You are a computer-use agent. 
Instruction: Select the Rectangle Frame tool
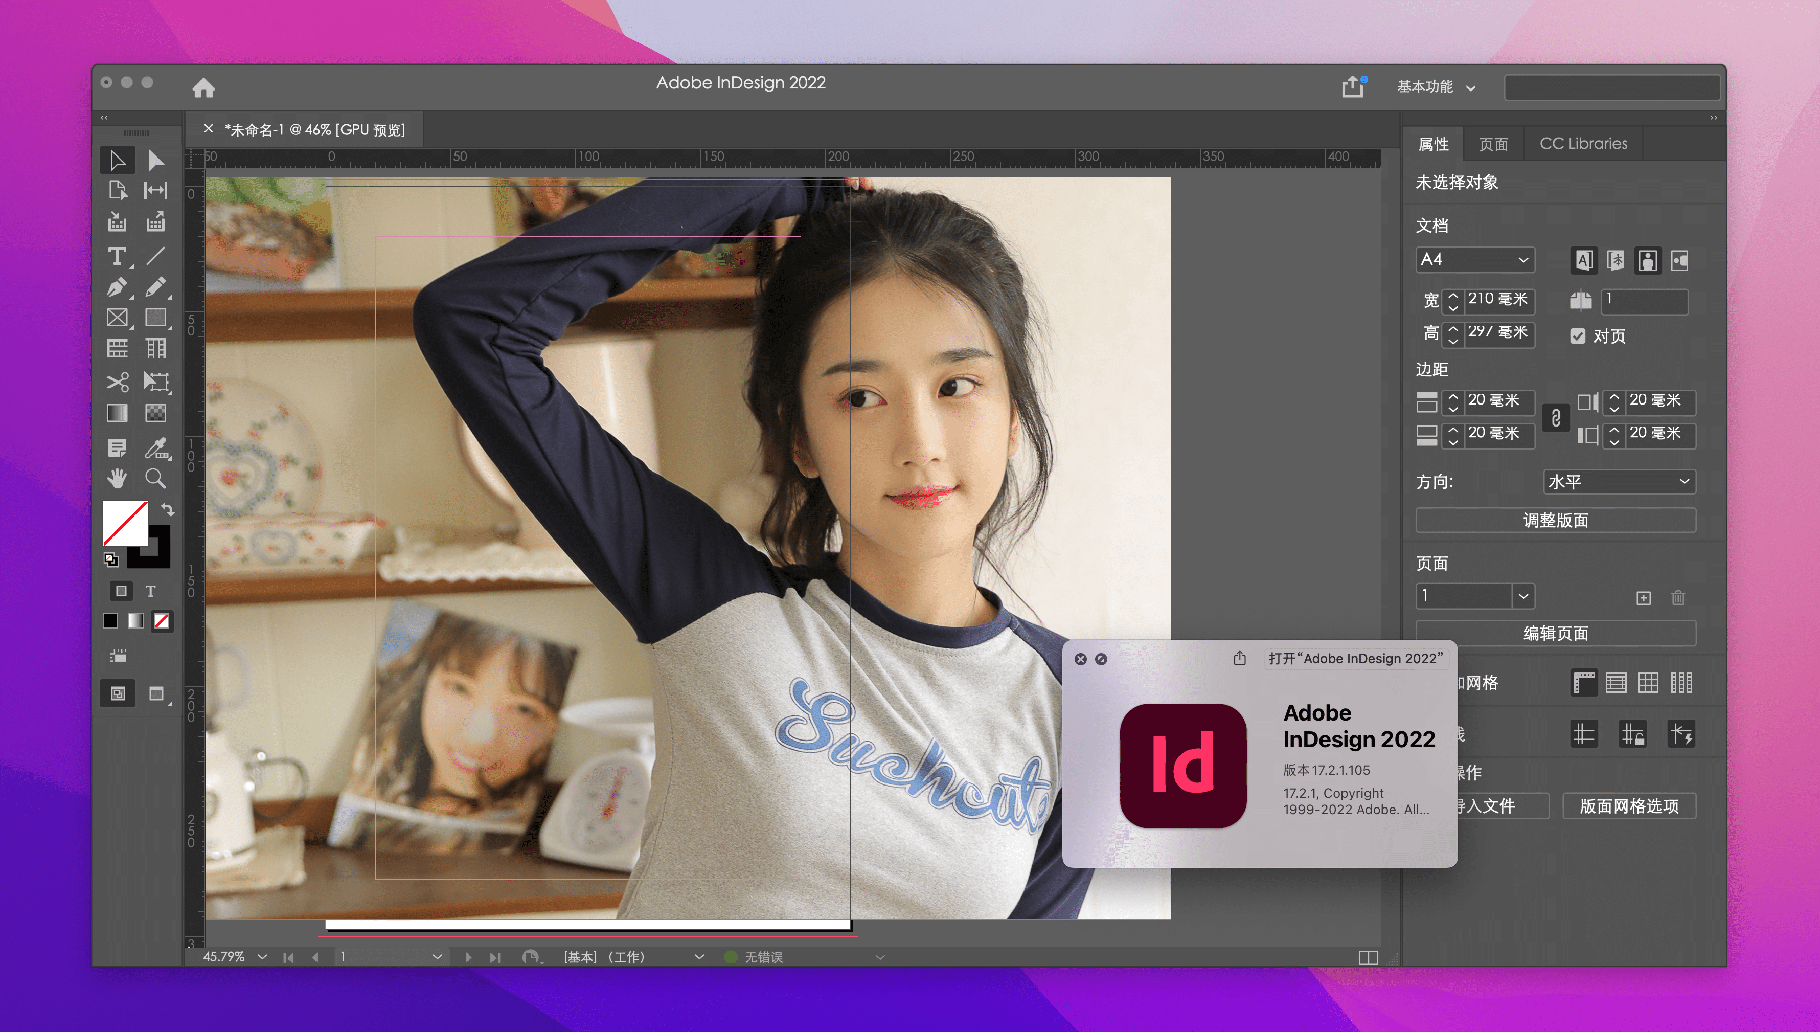pos(117,318)
